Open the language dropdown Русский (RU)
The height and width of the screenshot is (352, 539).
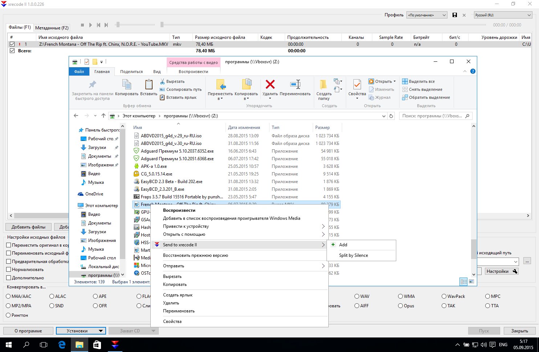(x=503, y=15)
